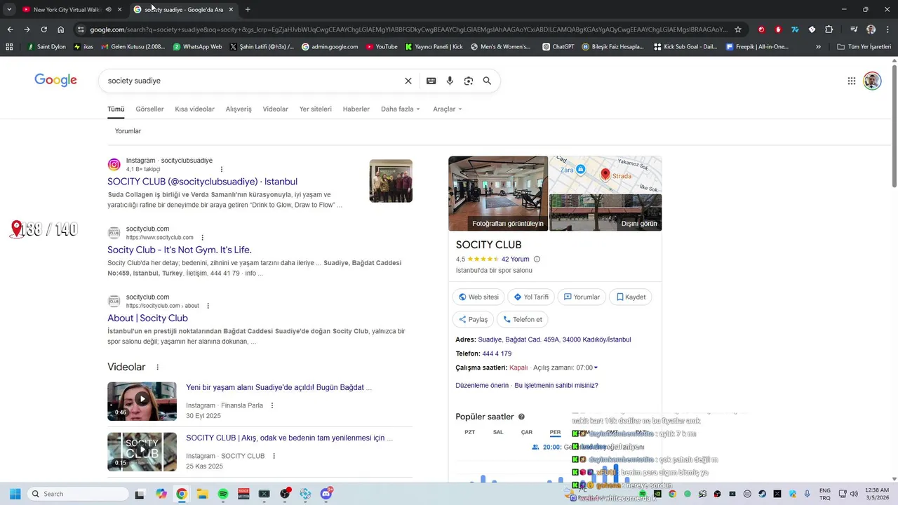Select PER day in popular times
Viewport: 898px width, 505px height.
click(555, 432)
